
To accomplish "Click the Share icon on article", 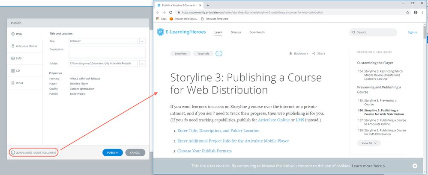I will point(314,54).
